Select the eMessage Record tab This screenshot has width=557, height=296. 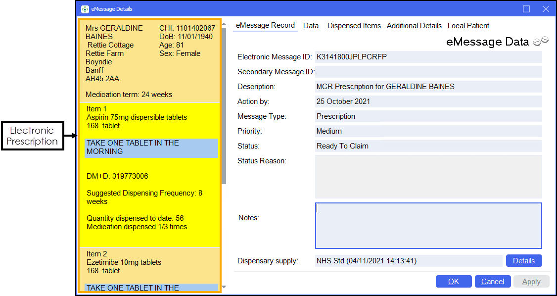tap(265, 26)
